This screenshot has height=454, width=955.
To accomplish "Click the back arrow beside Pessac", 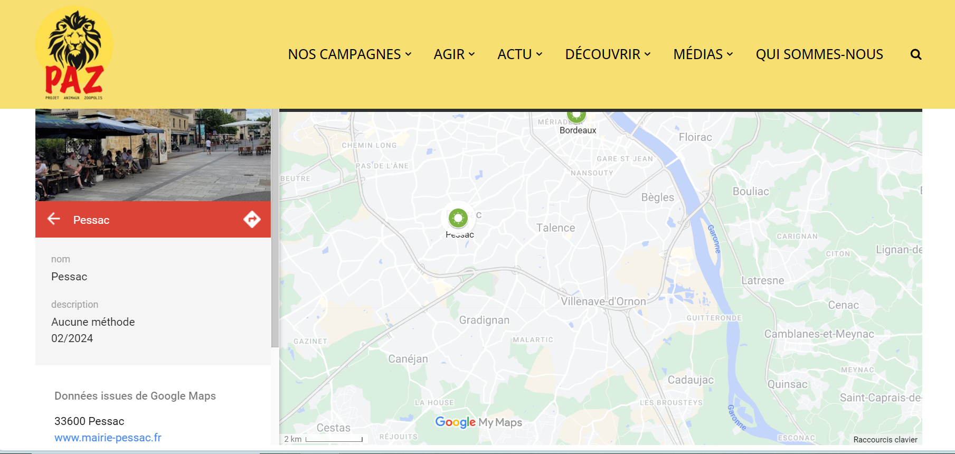I will [54, 219].
